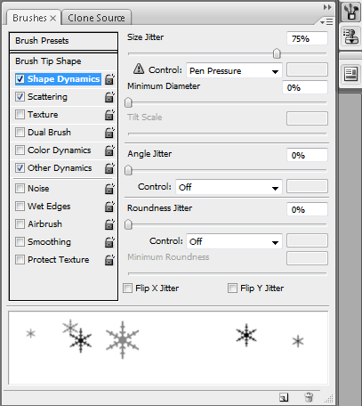Enable the Protect Texture checkbox

click(20, 260)
